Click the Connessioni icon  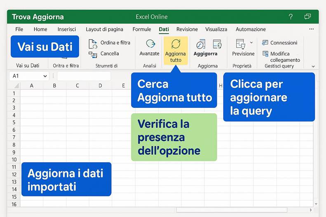pos(265,42)
